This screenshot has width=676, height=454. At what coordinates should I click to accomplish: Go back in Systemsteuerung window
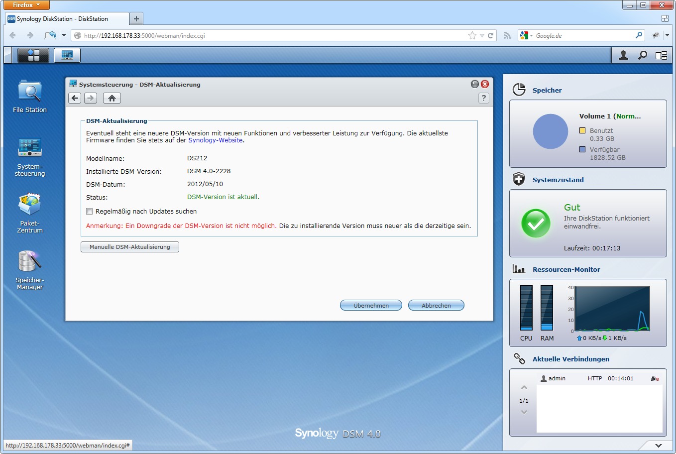pyautogui.click(x=75, y=98)
